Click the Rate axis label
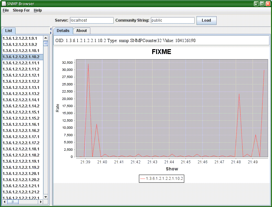Image resolution: width=272 pixels, height=207 pixels. tap(57, 108)
